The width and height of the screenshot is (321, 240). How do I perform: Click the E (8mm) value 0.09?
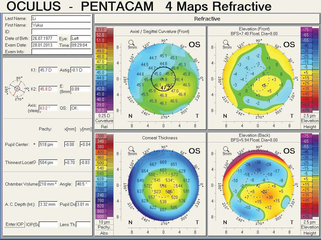point(80,89)
